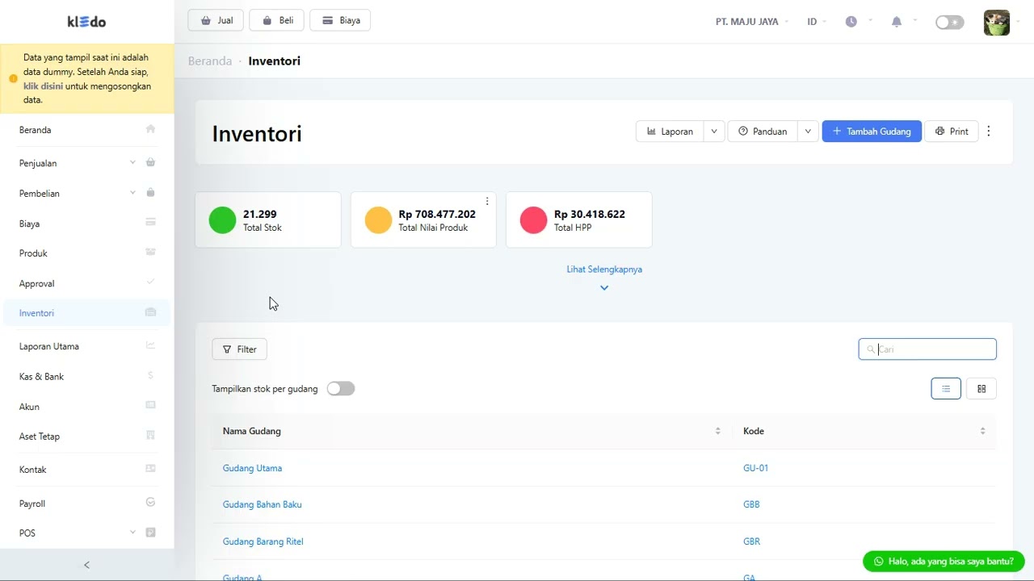The height and width of the screenshot is (581, 1034).
Task: Collapse the sidebar with left arrow
Action: click(87, 565)
